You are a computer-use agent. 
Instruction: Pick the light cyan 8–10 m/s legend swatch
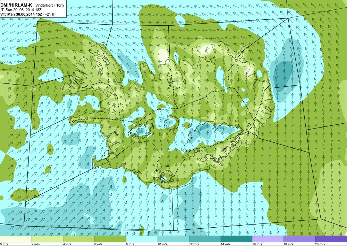tap(142, 239)
